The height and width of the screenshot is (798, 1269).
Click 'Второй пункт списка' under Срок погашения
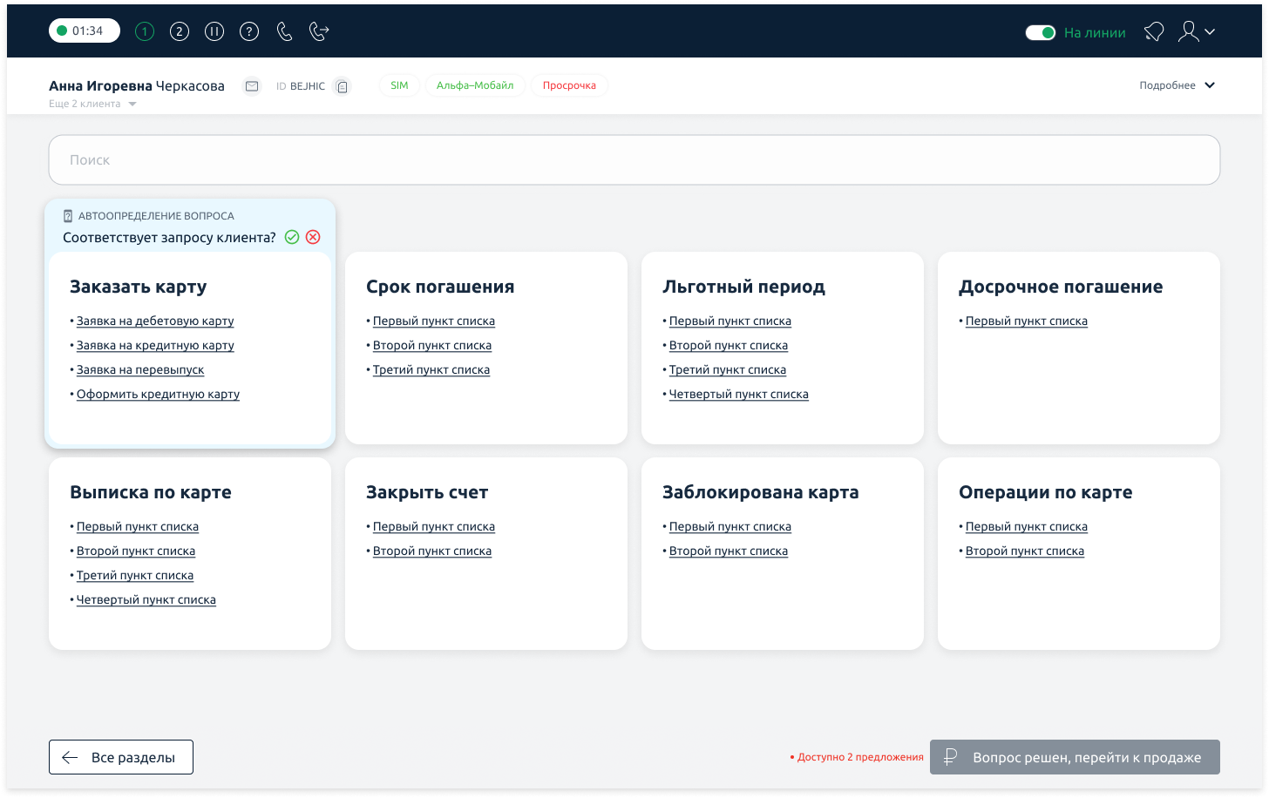tap(432, 345)
